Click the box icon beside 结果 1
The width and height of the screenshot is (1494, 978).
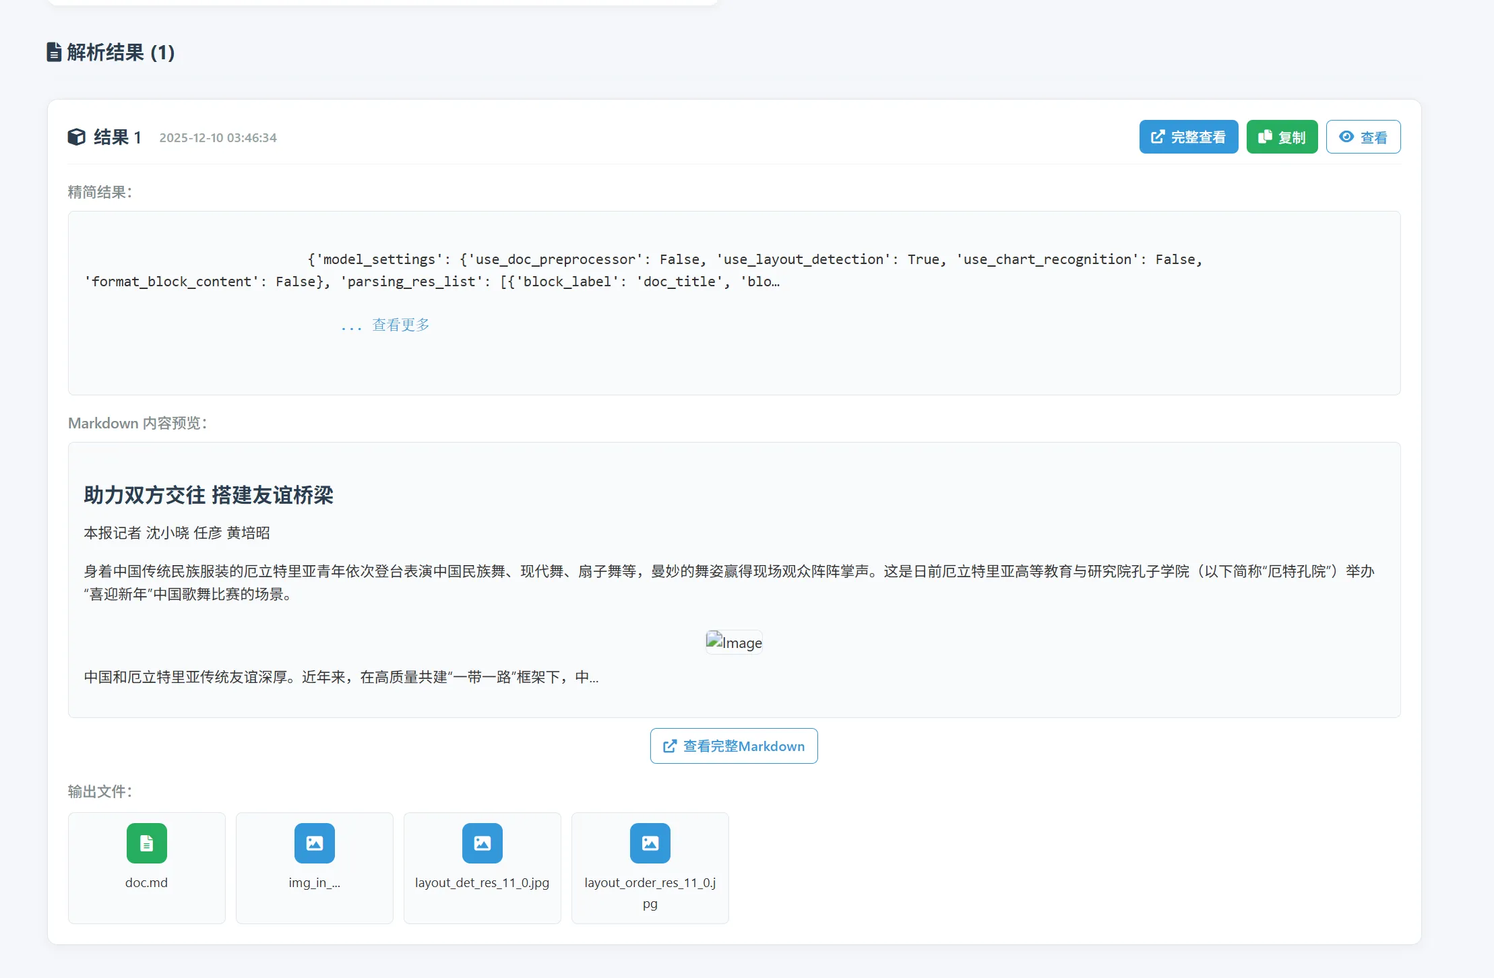pos(77,137)
